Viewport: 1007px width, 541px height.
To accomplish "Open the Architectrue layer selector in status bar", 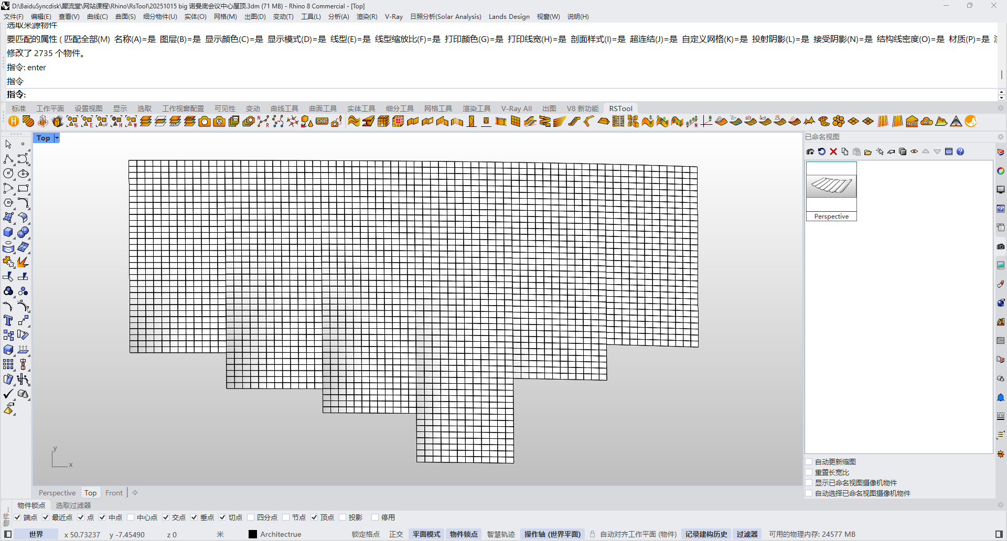I will pyautogui.click(x=281, y=534).
